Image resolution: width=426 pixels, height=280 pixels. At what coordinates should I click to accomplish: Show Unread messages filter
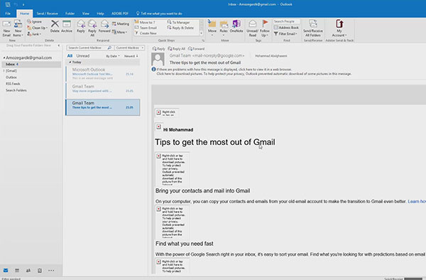[83, 55]
